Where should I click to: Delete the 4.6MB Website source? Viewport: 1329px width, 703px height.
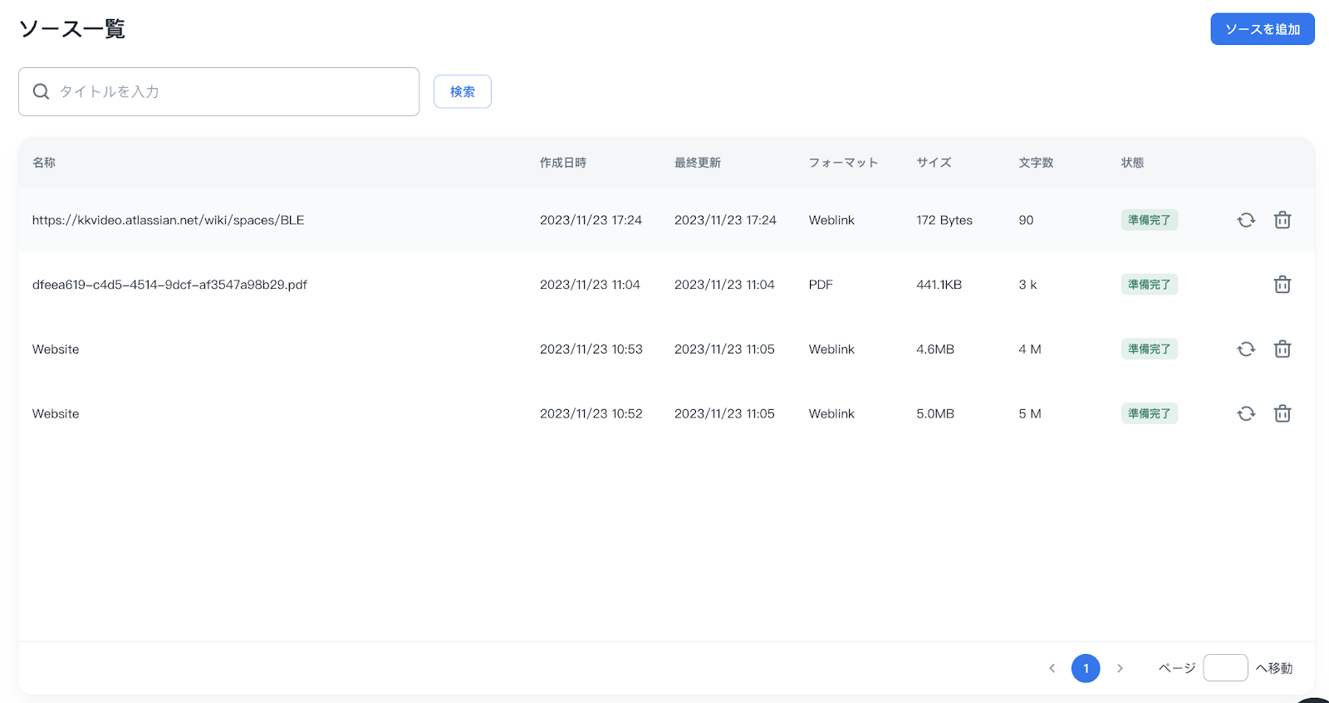[1282, 349]
